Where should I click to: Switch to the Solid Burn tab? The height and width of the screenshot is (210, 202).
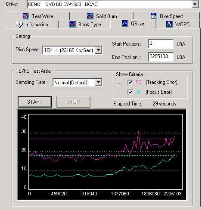click(102, 16)
